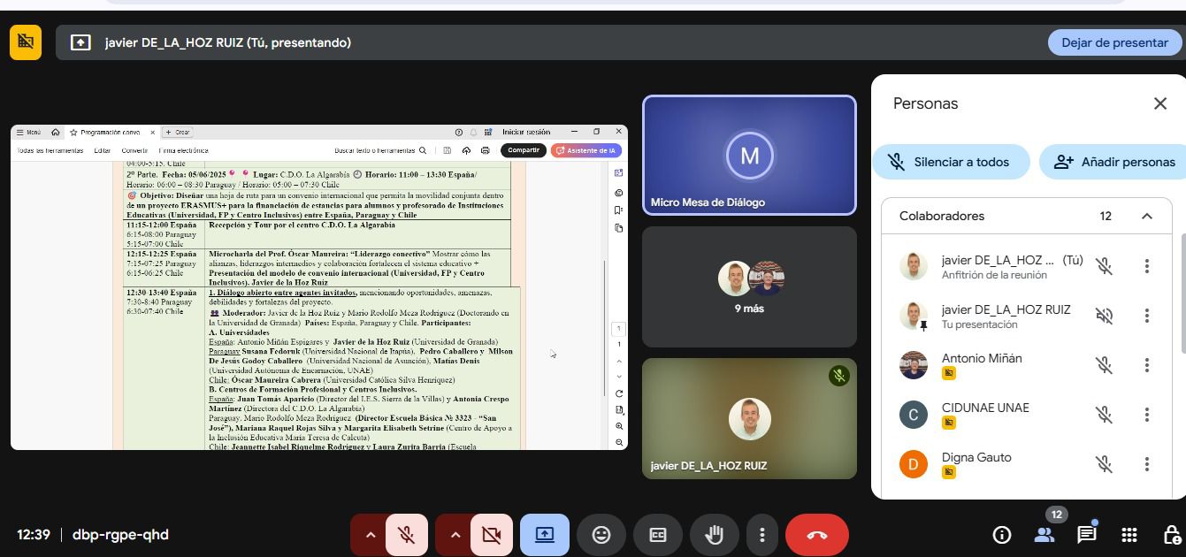The height and width of the screenshot is (557, 1186).
Task: Expand video settings arrow beside camera
Action: [455, 535]
